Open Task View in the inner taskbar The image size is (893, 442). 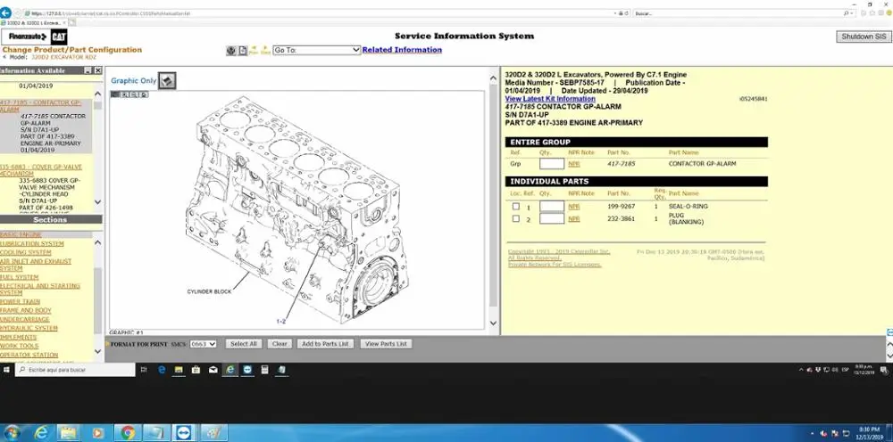tap(144, 370)
